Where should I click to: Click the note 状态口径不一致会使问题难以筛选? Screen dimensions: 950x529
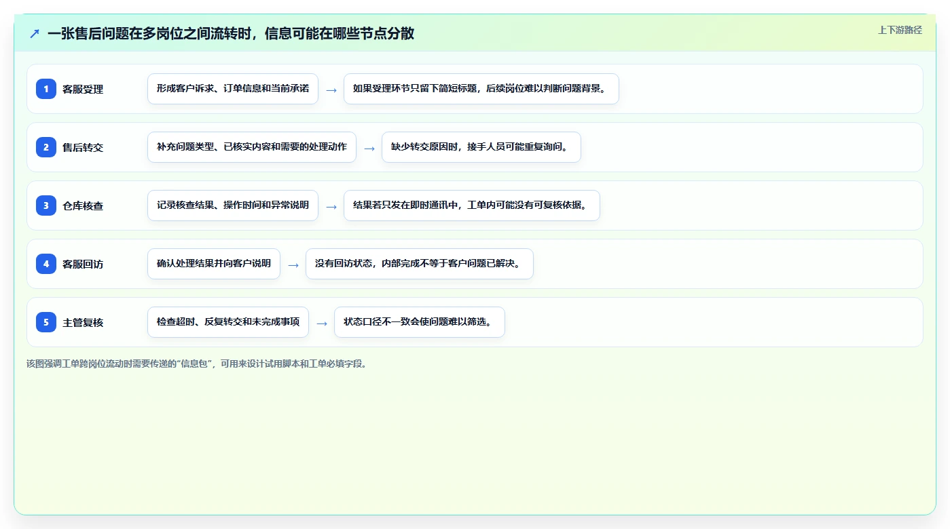[420, 322]
